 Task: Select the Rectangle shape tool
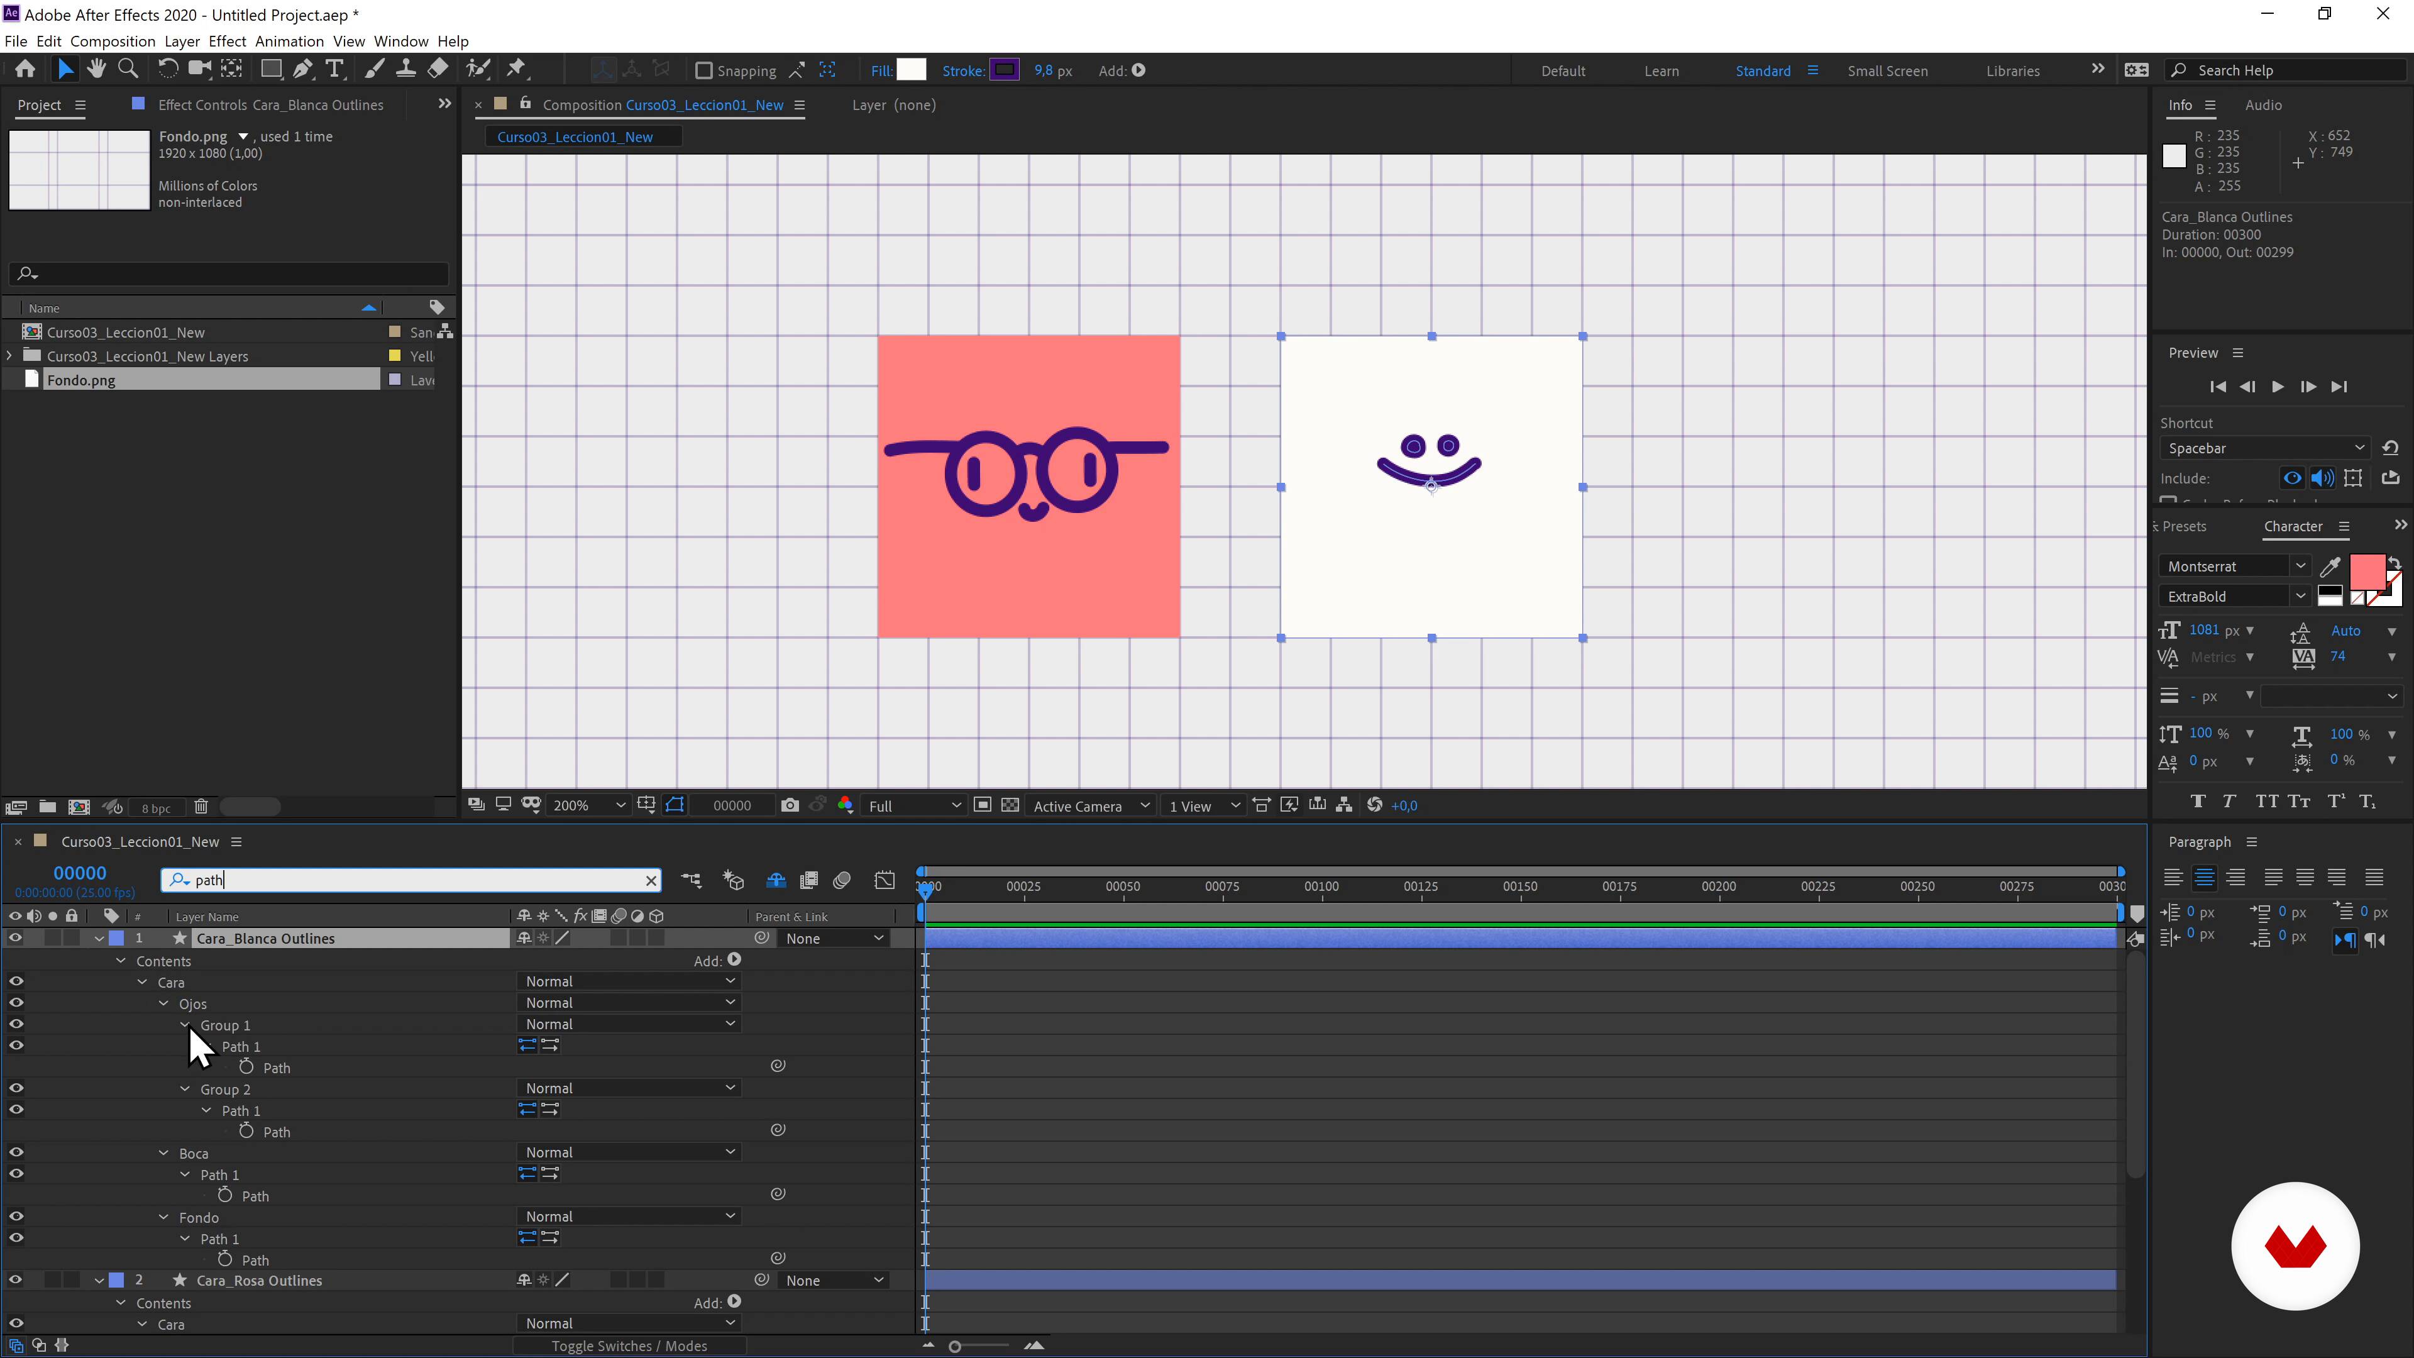[x=271, y=69]
